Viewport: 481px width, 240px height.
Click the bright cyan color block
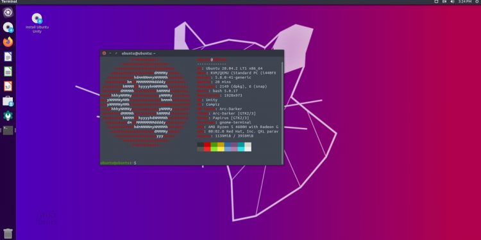click(x=240, y=149)
